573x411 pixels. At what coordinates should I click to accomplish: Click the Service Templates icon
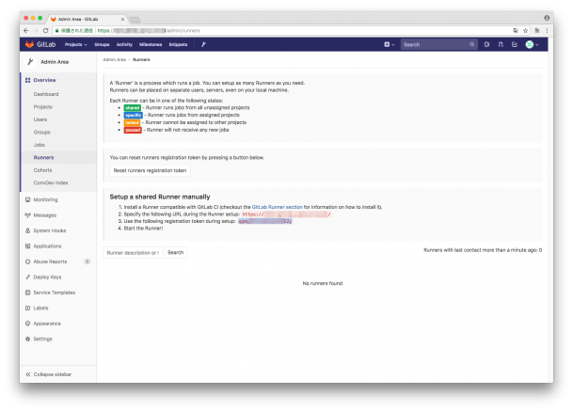(28, 292)
